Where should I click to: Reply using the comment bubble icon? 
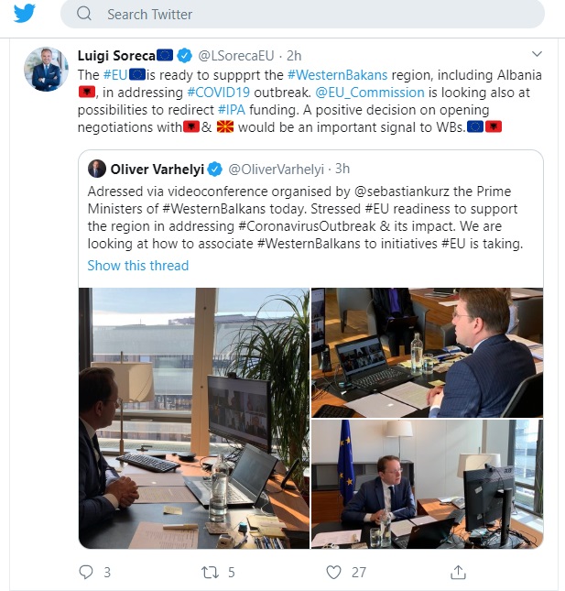click(86, 572)
